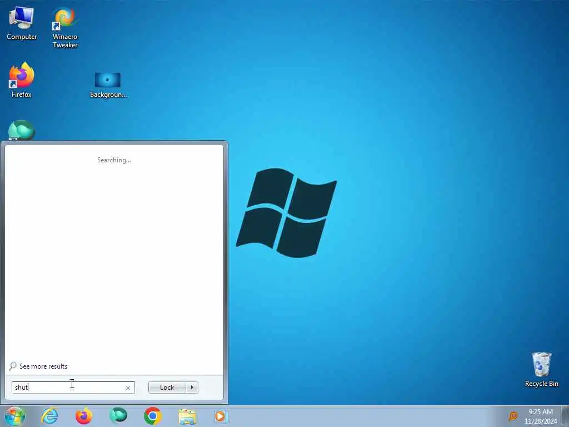Open Windows Explorer from the taskbar

[x=187, y=416]
